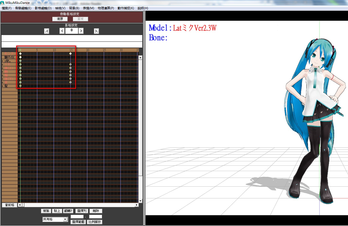Select センター keyframe diamond at frame 15

tap(70, 53)
